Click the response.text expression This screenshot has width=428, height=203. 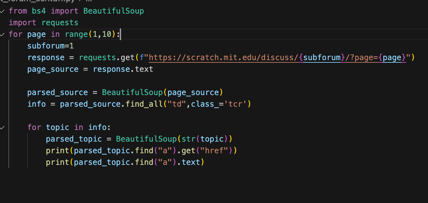point(123,69)
